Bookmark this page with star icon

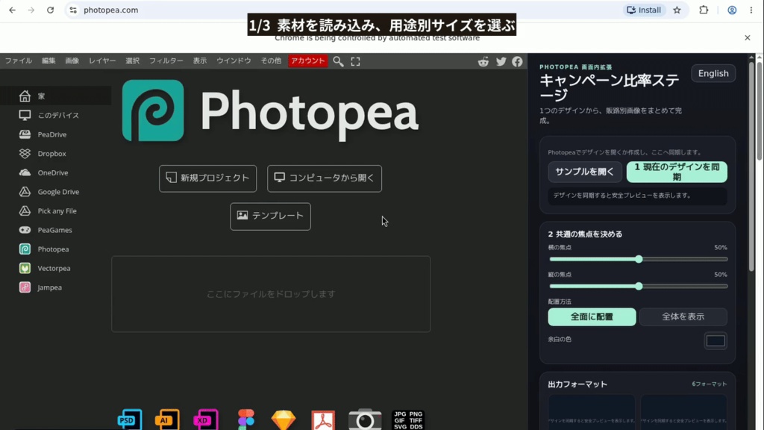(677, 10)
